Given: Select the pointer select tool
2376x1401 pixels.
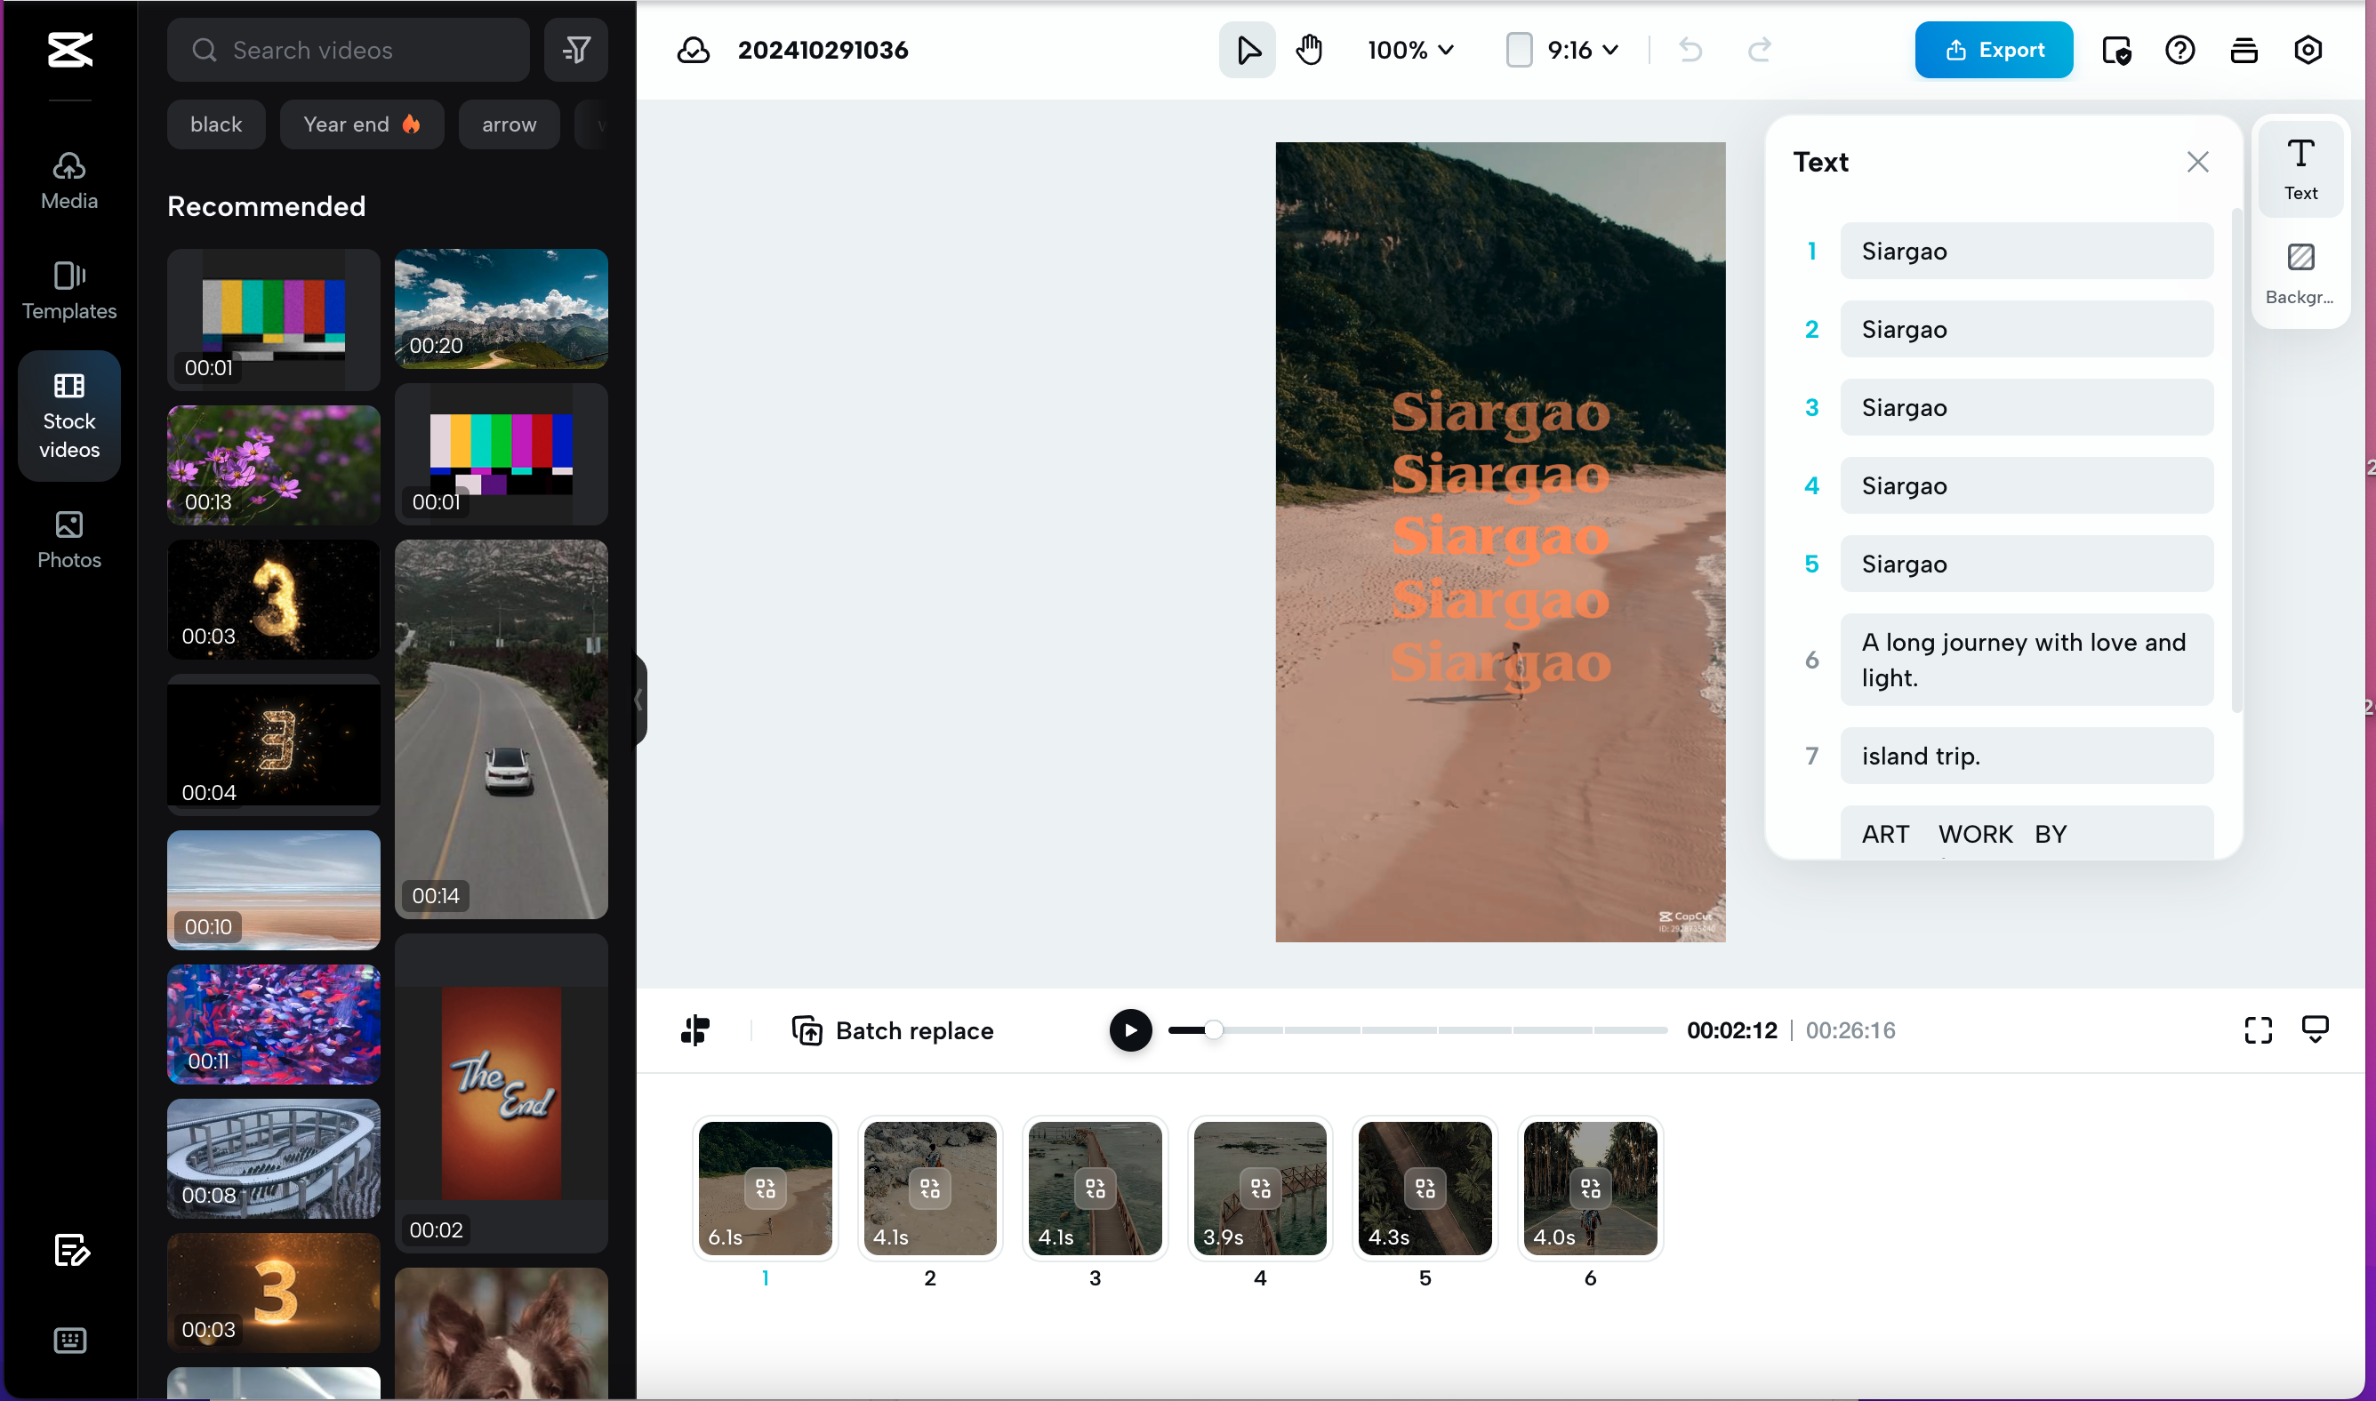Looking at the screenshot, I should 1247,50.
